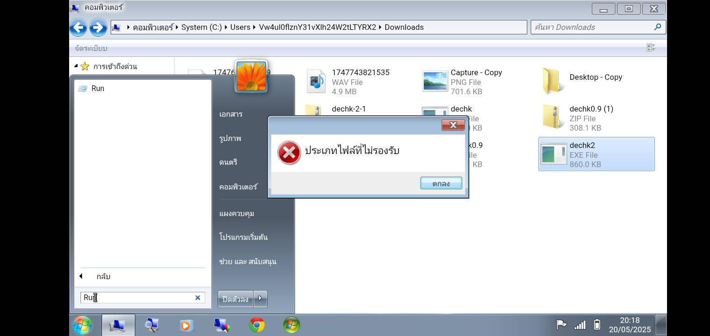Click the ปิดตัวลง shutdown button
This screenshot has height=336, width=710.
(x=235, y=299)
